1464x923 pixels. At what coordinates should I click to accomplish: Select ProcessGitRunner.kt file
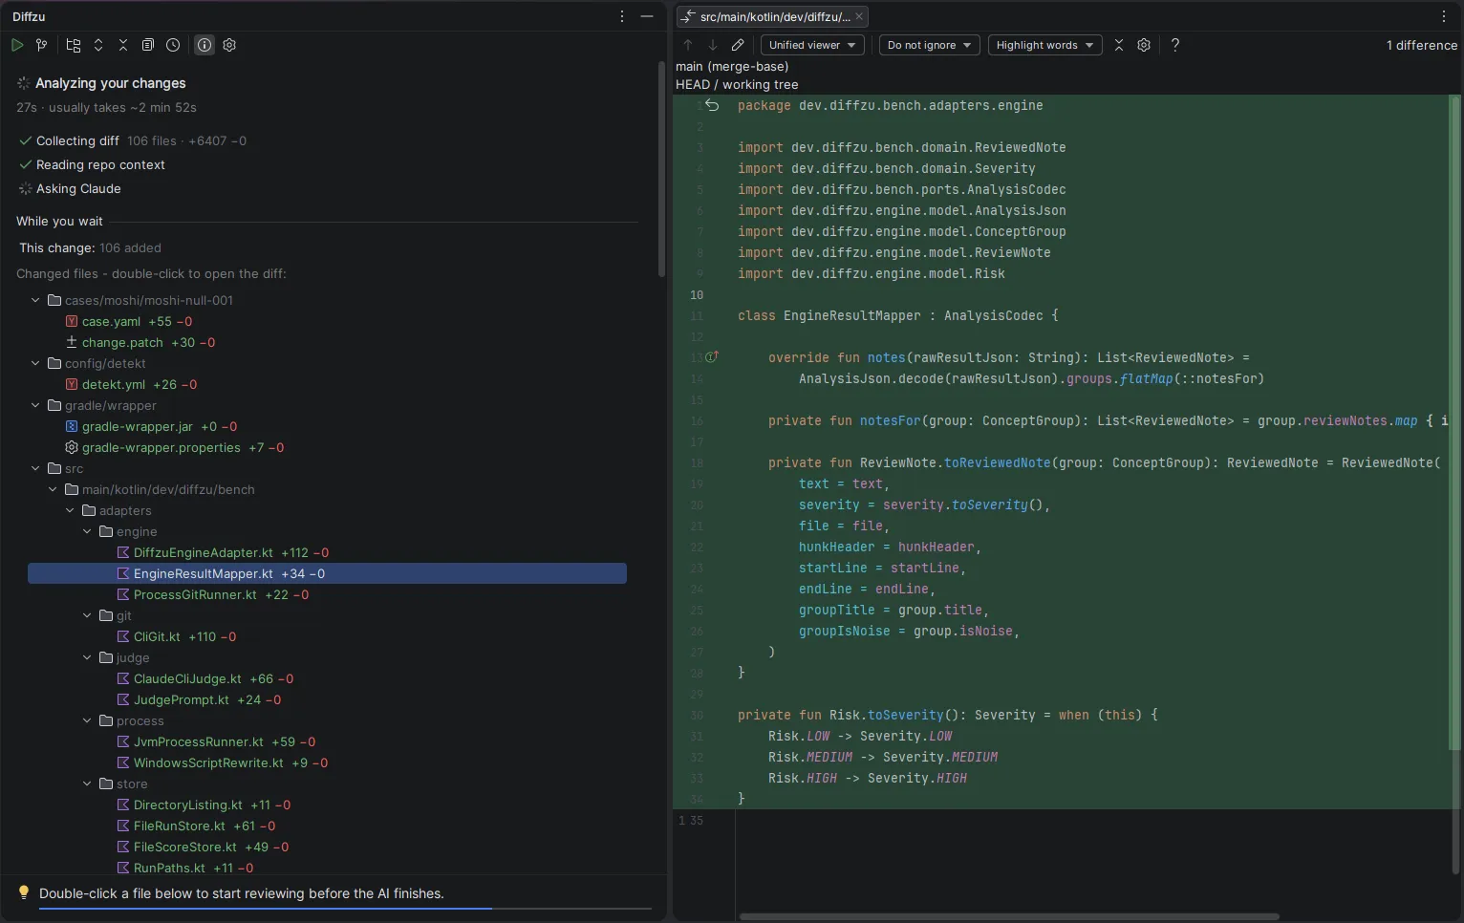pyautogui.click(x=195, y=594)
